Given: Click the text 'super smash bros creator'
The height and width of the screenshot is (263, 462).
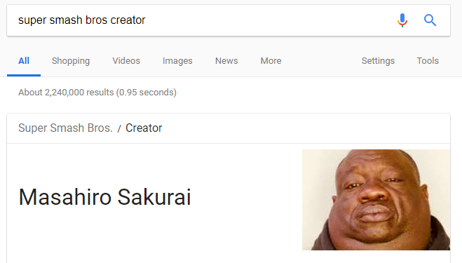Looking at the screenshot, I should (x=81, y=20).
